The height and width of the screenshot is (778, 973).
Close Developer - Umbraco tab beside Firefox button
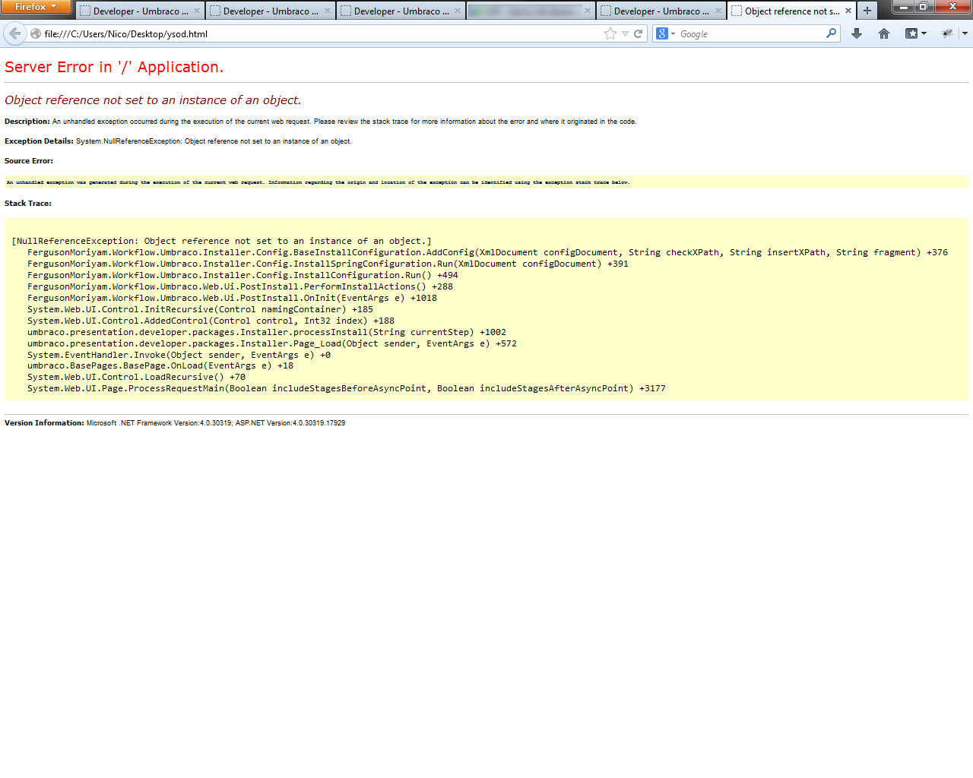point(197,11)
